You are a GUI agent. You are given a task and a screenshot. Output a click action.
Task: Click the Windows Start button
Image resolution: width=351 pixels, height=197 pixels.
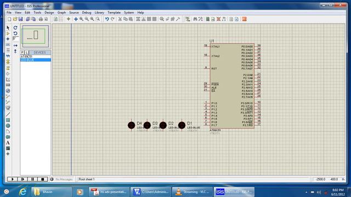coord(6,192)
